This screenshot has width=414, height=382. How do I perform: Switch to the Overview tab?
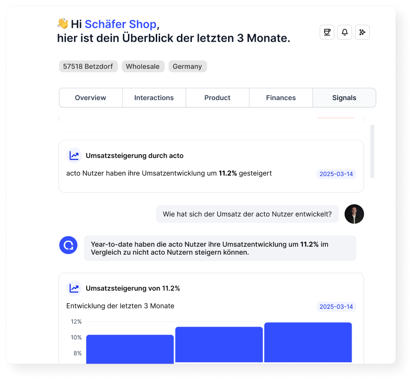(x=91, y=98)
